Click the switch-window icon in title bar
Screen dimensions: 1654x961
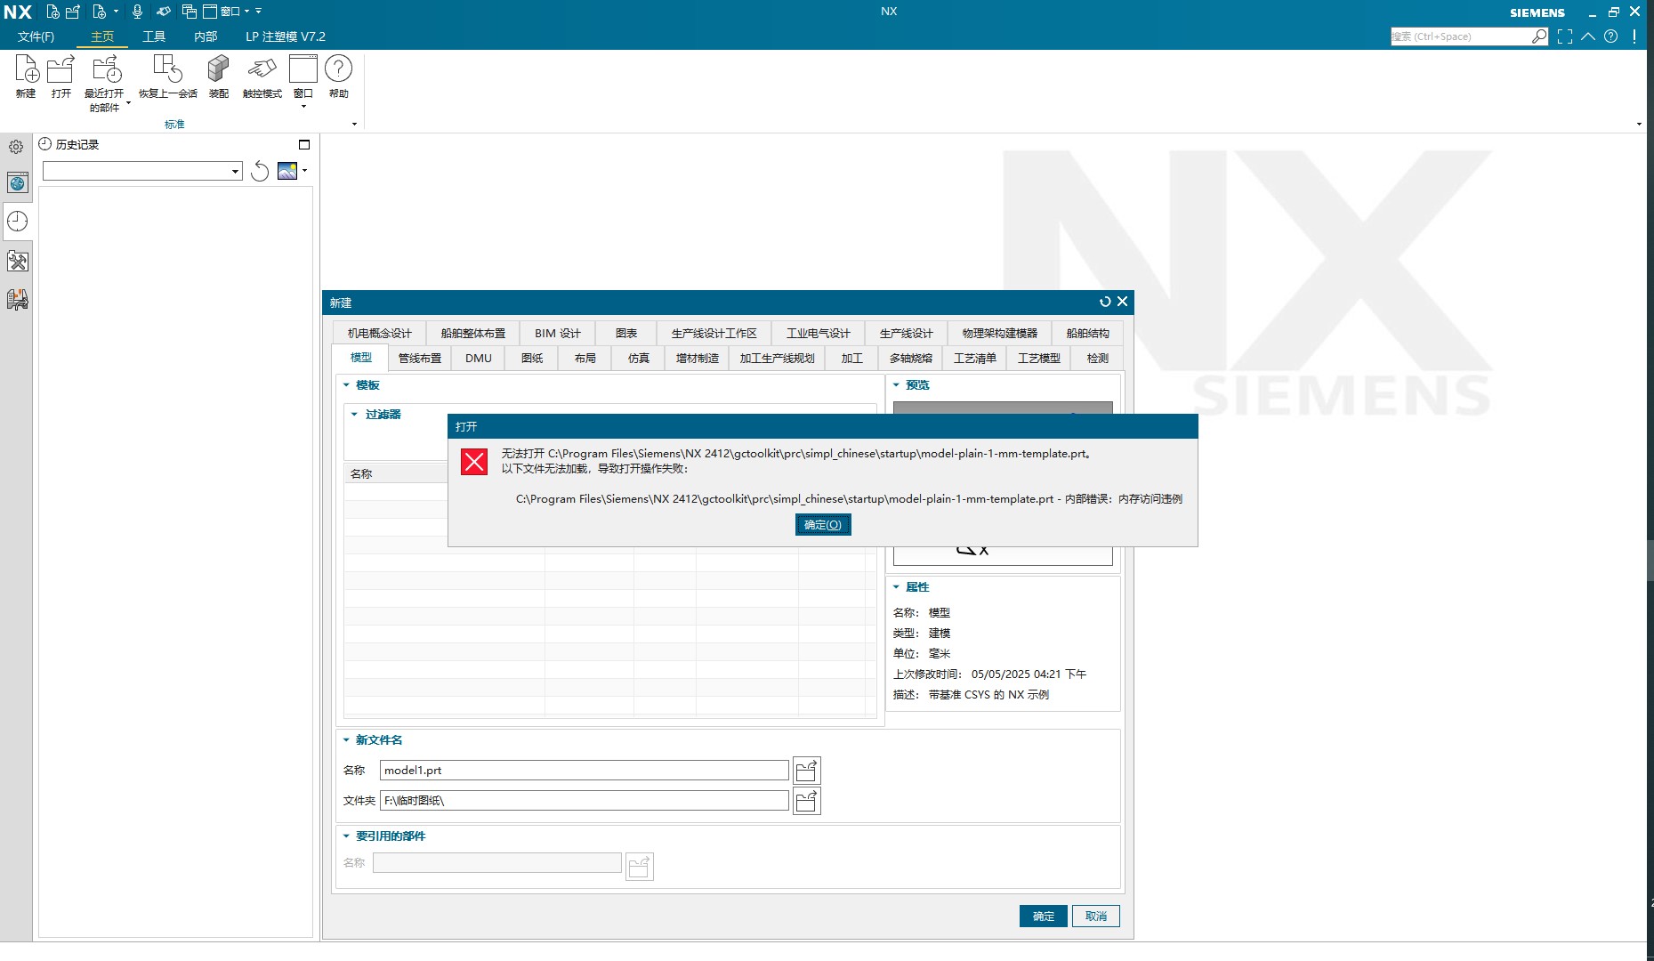click(189, 12)
